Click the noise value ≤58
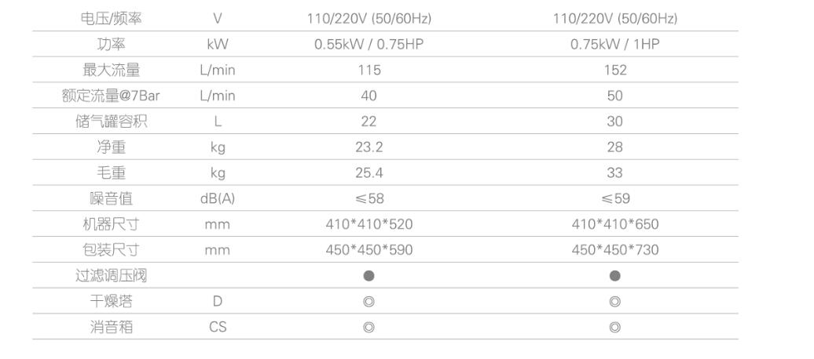Screen dimensions: 814x359 tap(369, 198)
